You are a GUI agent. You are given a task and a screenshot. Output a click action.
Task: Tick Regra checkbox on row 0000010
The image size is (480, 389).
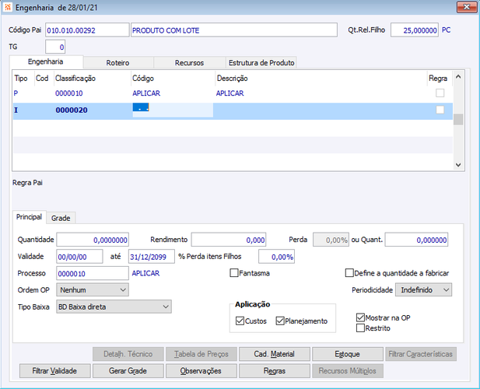point(440,93)
